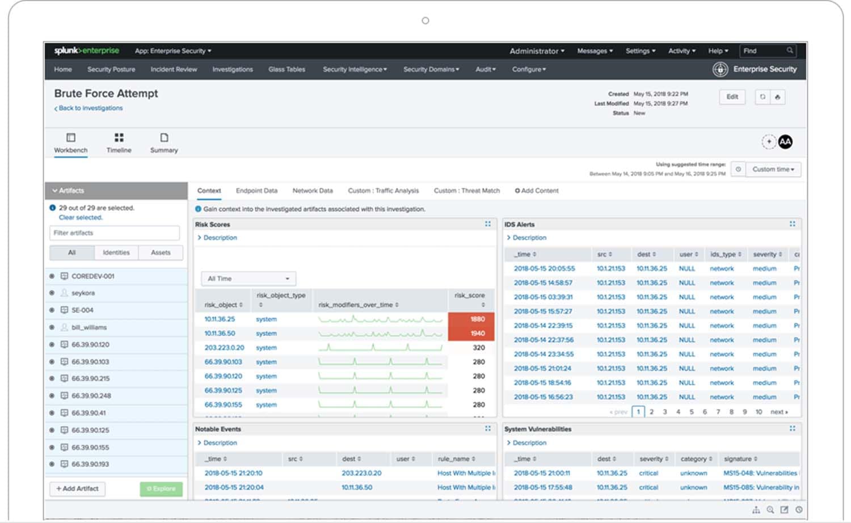Click the asset icon for COREDEV-001
This screenshot has height=523, width=851.
[64, 276]
